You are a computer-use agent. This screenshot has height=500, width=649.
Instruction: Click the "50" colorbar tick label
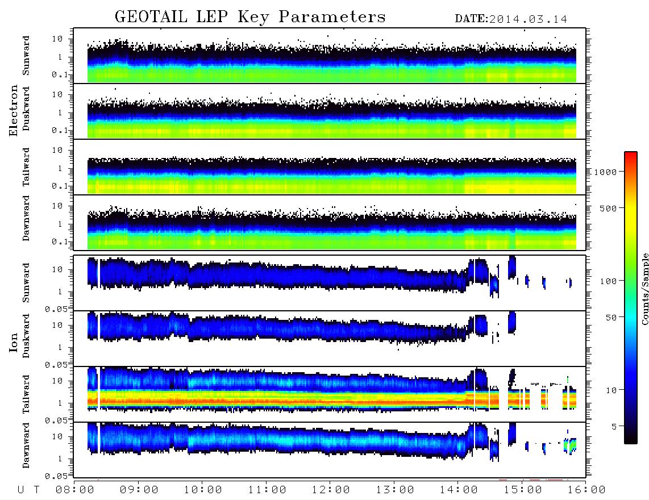coord(611,318)
